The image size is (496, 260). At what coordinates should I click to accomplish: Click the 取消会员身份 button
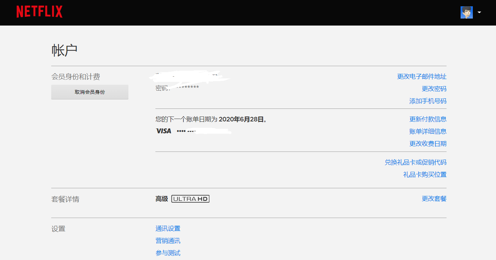90,92
